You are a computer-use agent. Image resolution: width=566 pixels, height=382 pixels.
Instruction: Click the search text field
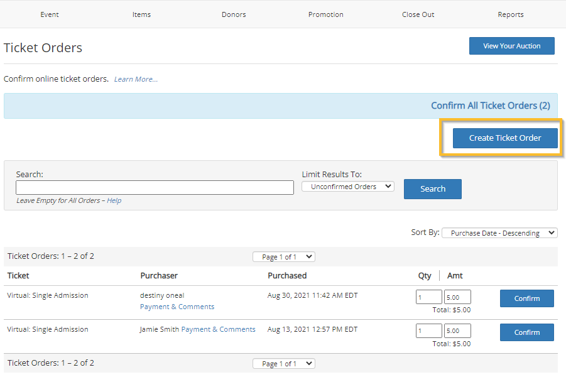coord(155,187)
